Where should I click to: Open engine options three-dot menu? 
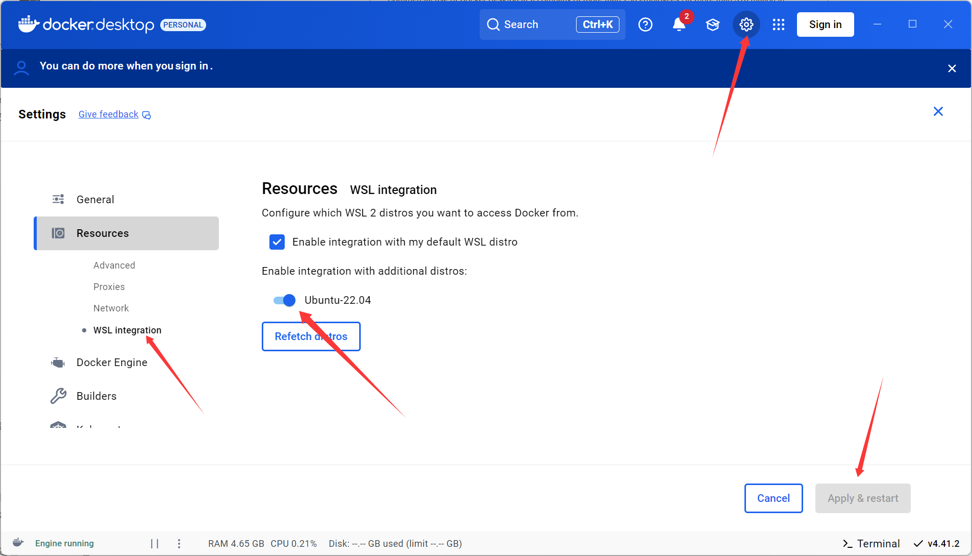coord(179,543)
